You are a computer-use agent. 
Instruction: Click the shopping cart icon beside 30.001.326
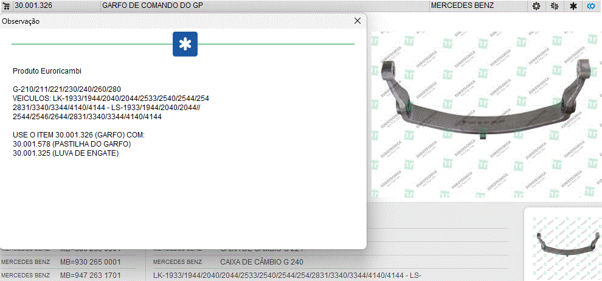point(7,5)
